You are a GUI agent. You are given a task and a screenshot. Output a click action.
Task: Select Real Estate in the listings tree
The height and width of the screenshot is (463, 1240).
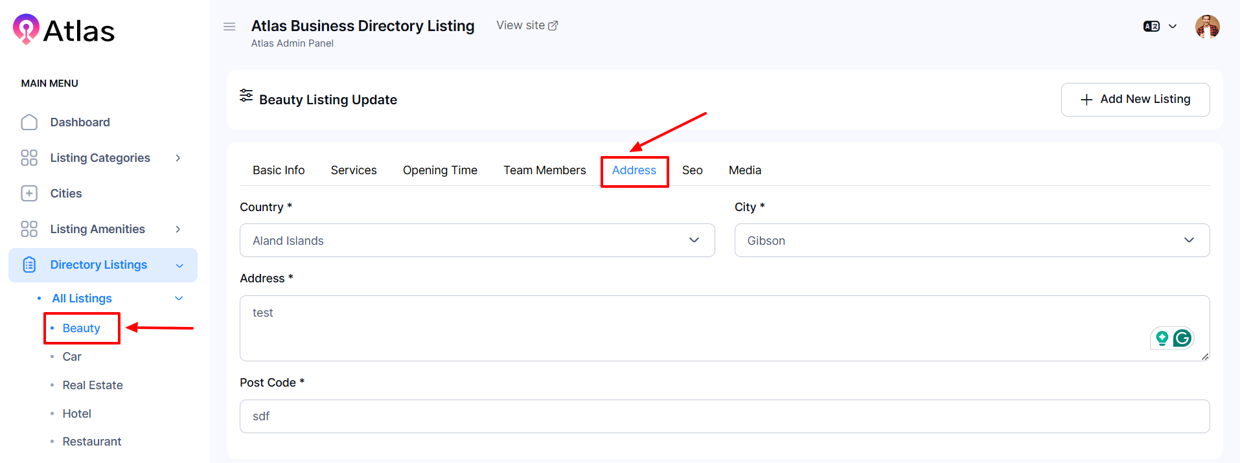(93, 385)
